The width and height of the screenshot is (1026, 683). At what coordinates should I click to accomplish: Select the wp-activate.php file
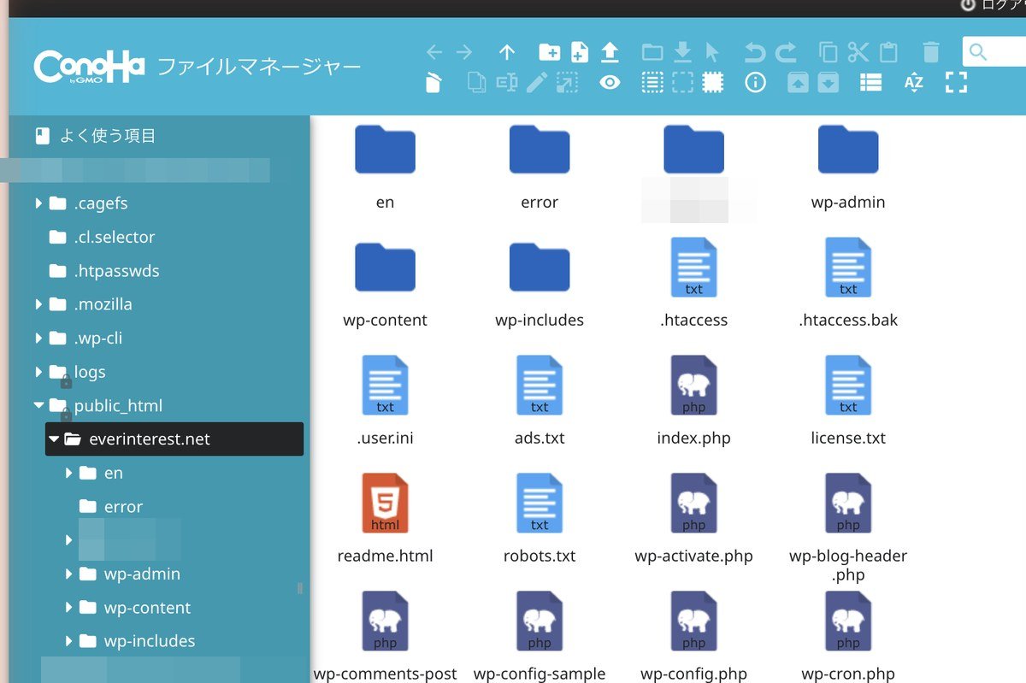tap(694, 519)
